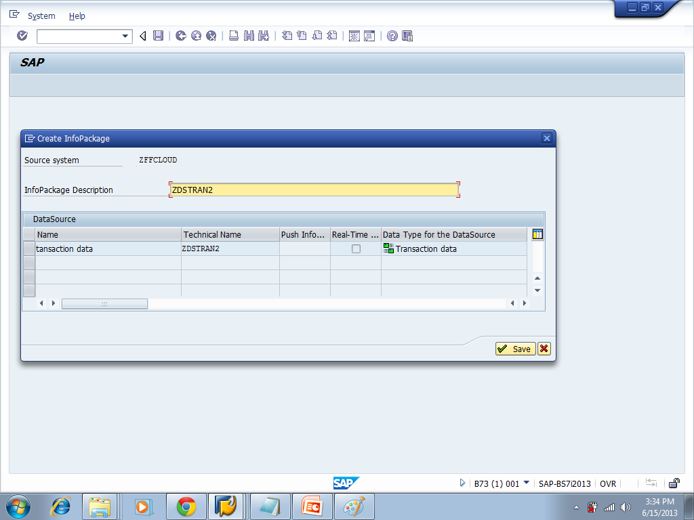The image size is (694, 520).
Task: Toggle the OVR overwrite mode indicator
Action: tap(608, 483)
